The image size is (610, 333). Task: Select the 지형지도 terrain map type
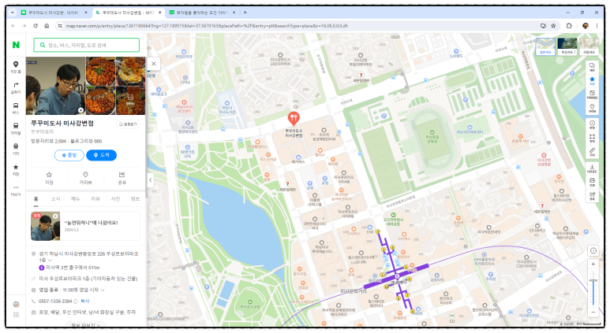(589, 46)
